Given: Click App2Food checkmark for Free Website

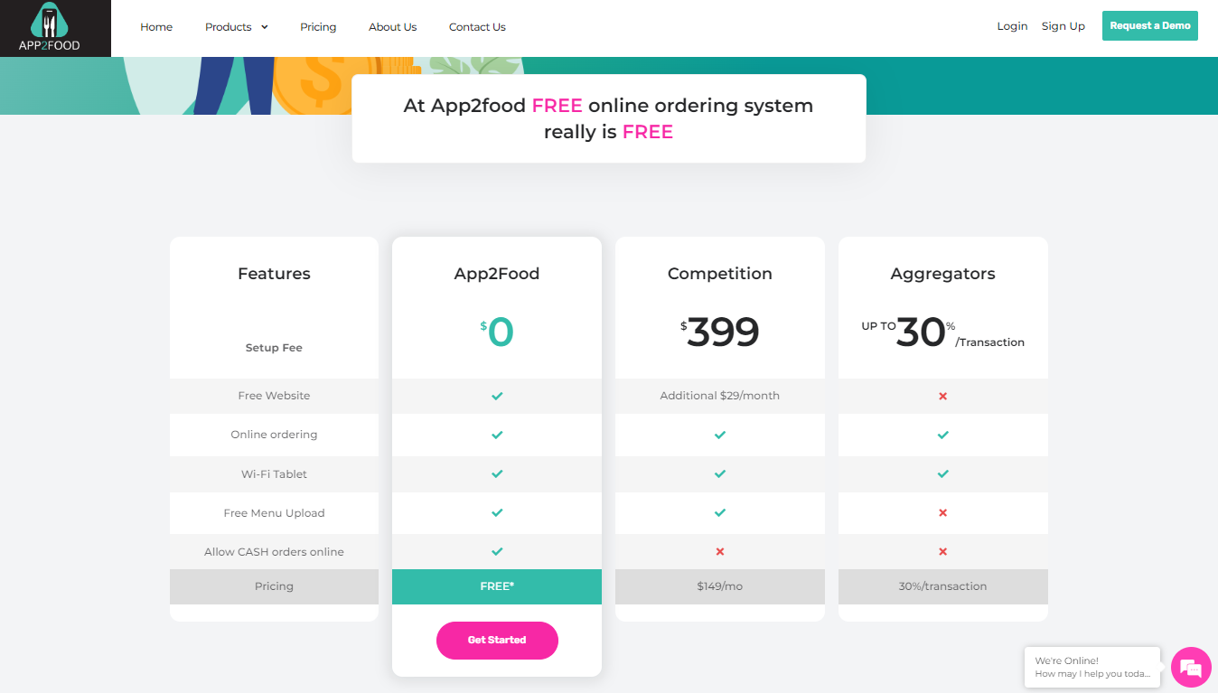Looking at the screenshot, I should click(497, 396).
